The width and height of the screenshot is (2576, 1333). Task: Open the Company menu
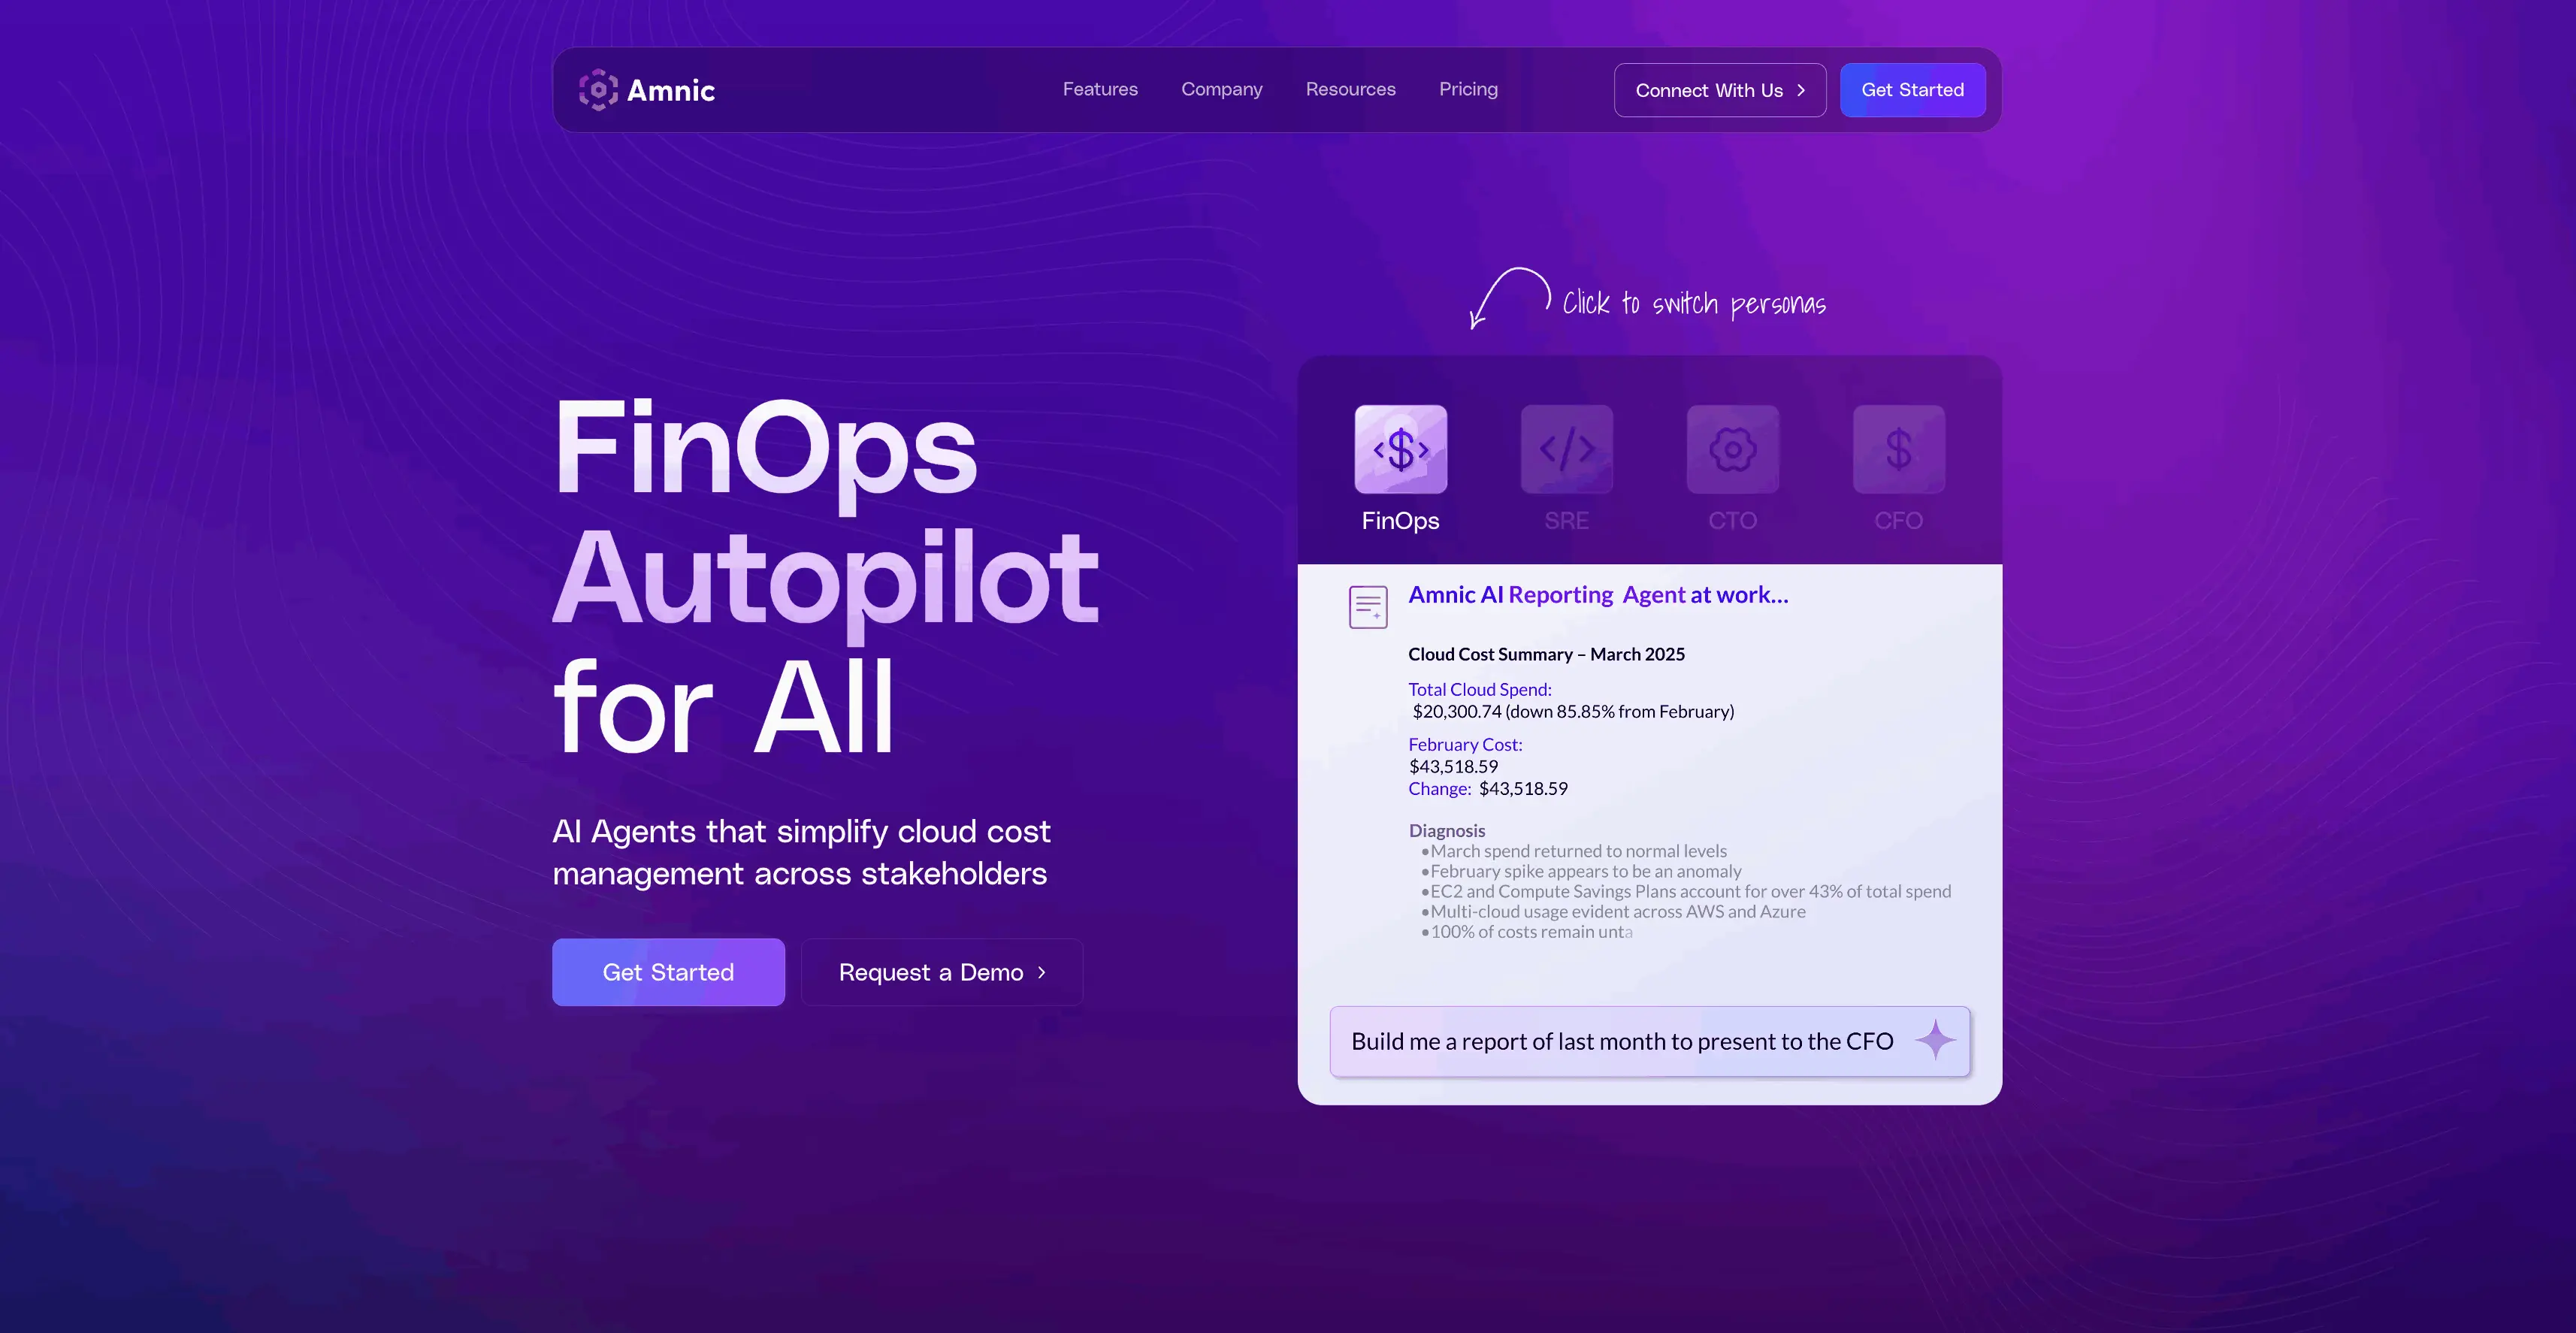(1221, 89)
